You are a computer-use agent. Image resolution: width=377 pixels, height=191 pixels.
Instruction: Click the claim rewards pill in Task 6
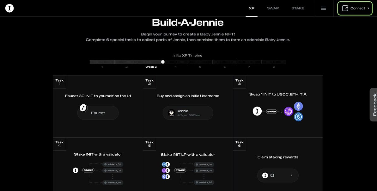point(278,176)
